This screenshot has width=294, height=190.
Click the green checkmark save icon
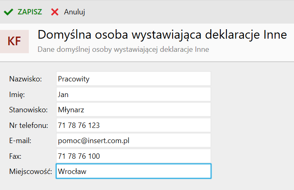coord(8,12)
